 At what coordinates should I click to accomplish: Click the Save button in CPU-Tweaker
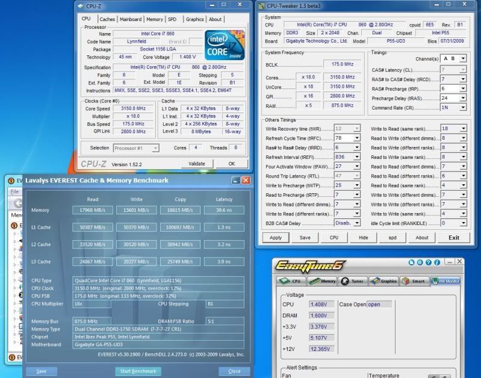(x=305, y=238)
